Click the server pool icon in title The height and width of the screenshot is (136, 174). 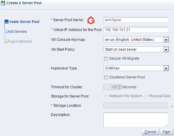(3, 3)
